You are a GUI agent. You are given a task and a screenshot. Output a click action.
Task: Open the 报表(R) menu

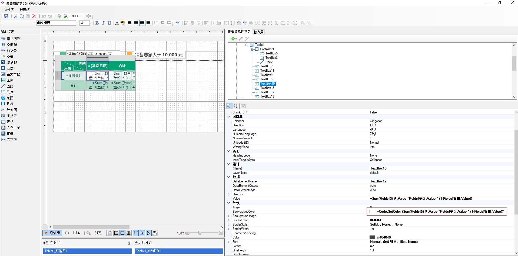[x=25, y=9]
